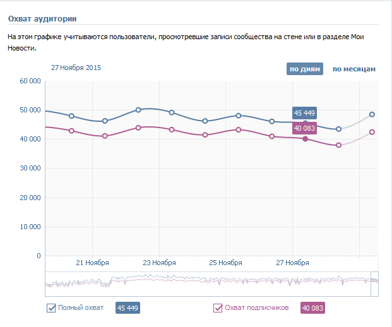The width and height of the screenshot is (392, 327).
Task: Click the first blue data point on the left
Action: tap(71, 116)
